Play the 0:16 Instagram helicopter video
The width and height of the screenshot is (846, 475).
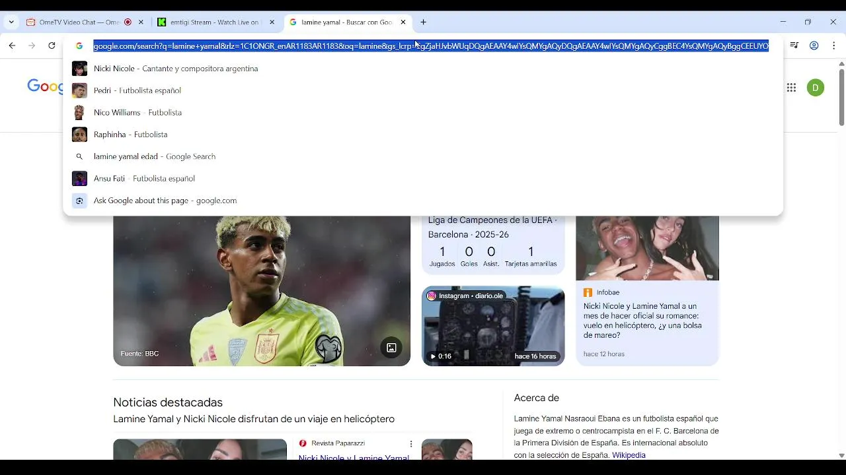tap(493, 326)
